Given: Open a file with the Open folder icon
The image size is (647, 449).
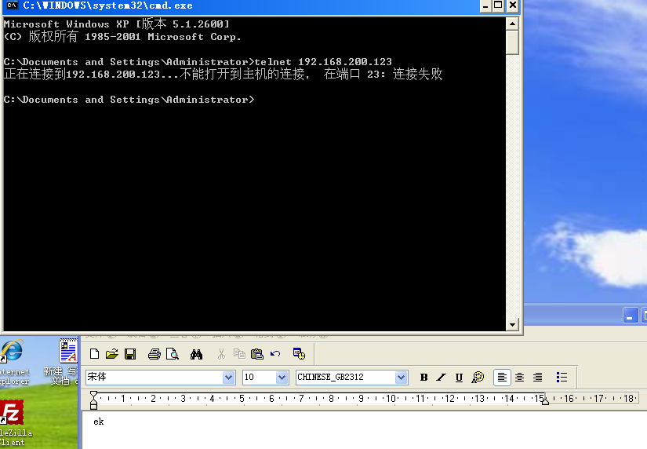Looking at the screenshot, I should (112, 354).
